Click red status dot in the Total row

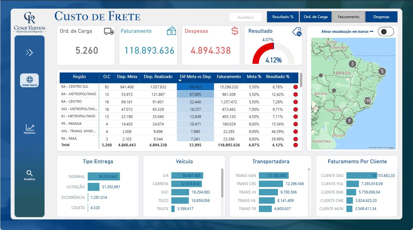click(x=296, y=145)
